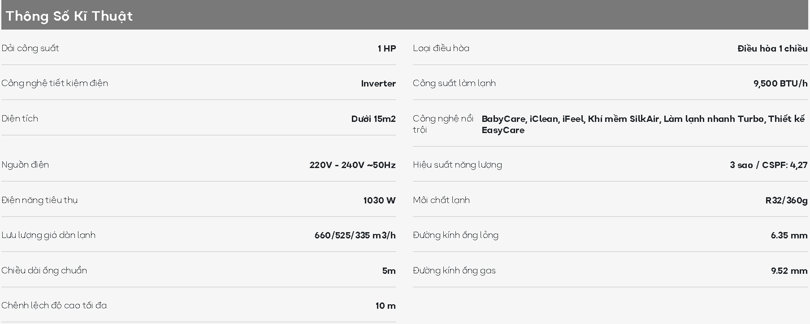810x324 pixels.
Task: Click the "Dưới 15m2" area value
Action: point(373,119)
